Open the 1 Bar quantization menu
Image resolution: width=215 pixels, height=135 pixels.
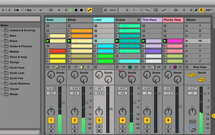[30, 10]
